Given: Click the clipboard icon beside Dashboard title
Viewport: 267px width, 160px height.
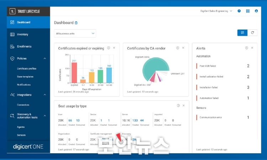Looking at the screenshot, I should 76,23.
